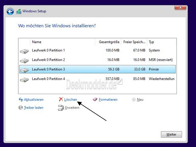Click the Neu star icon
This screenshot has width=196, height=147.
coord(134,99)
